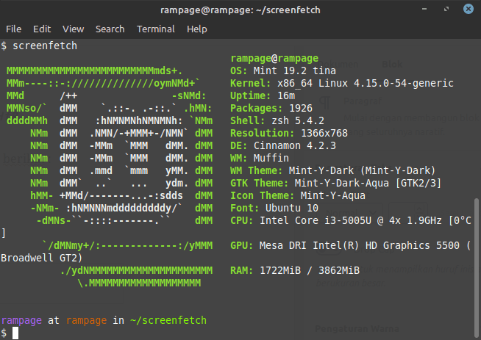Open the Terminal menu

coord(155,29)
